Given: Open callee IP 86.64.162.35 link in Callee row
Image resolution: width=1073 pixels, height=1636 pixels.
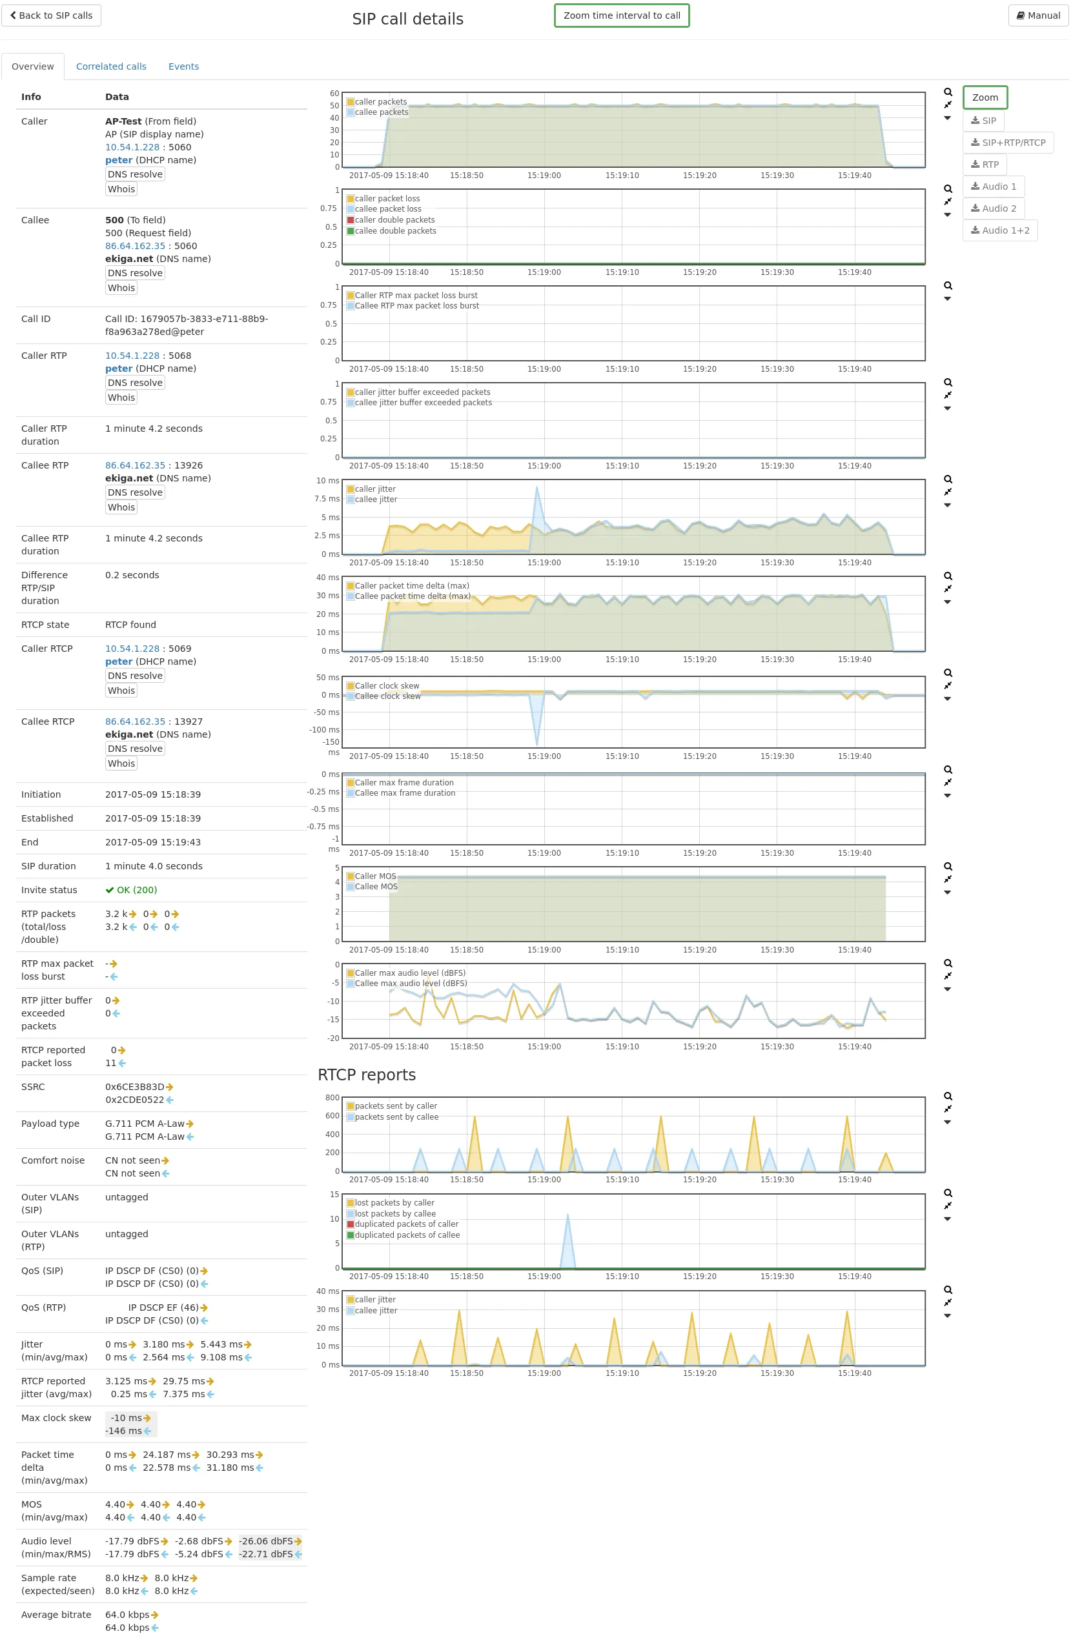Looking at the screenshot, I should (135, 246).
